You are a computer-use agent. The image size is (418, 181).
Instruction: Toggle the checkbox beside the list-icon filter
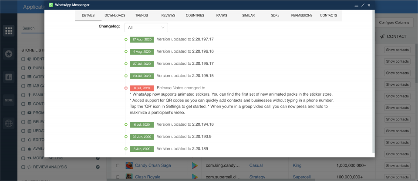(x=23, y=77)
